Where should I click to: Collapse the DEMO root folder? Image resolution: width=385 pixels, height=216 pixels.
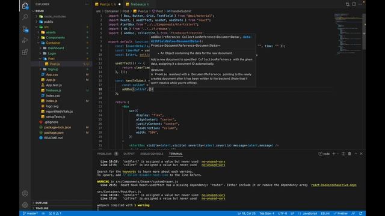tap(61, 11)
